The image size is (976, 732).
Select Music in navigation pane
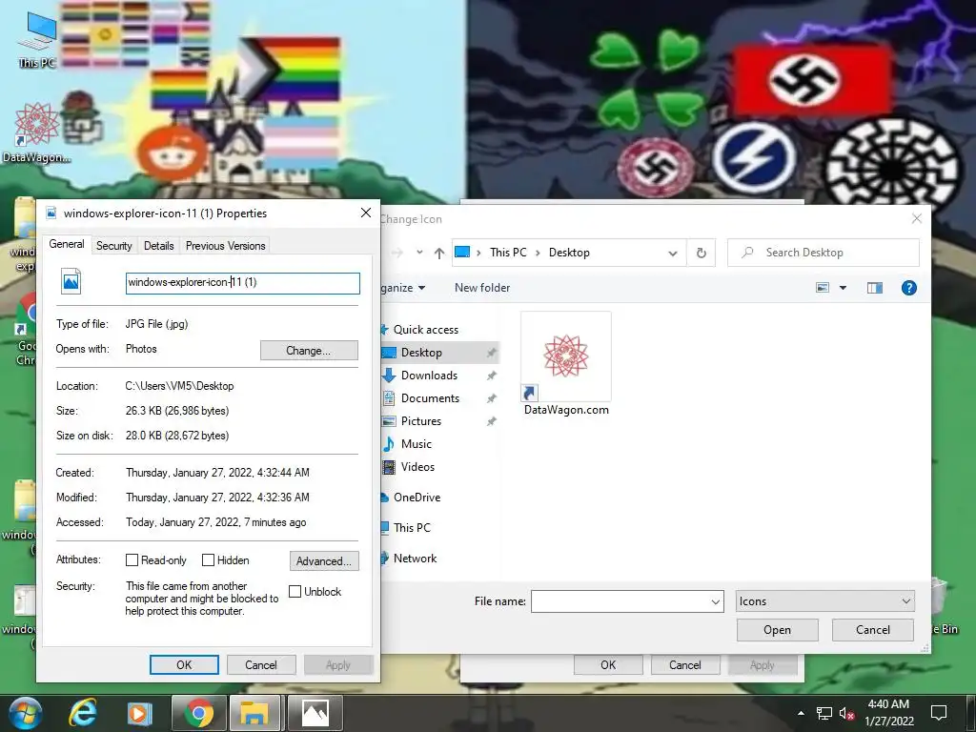[416, 444]
